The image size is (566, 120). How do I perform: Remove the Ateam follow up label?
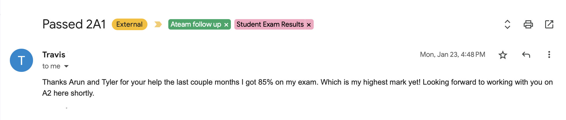pyautogui.click(x=226, y=25)
